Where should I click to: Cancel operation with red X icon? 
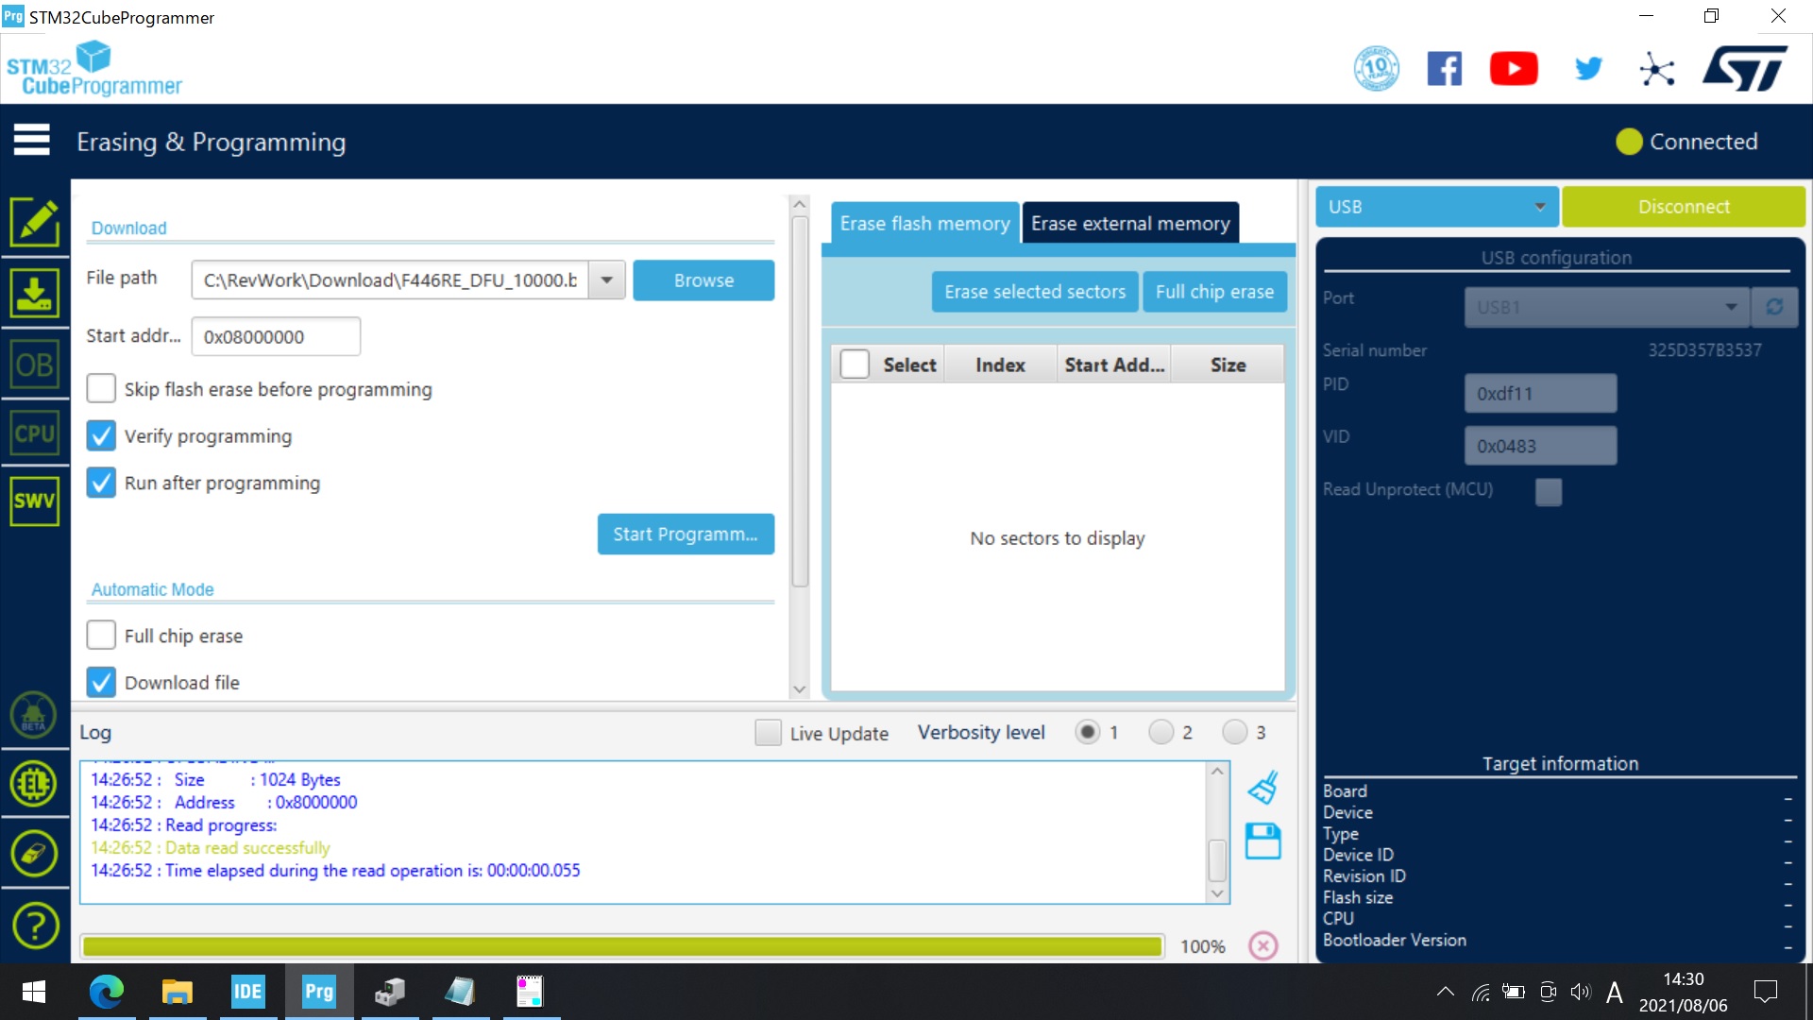coord(1263,945)
